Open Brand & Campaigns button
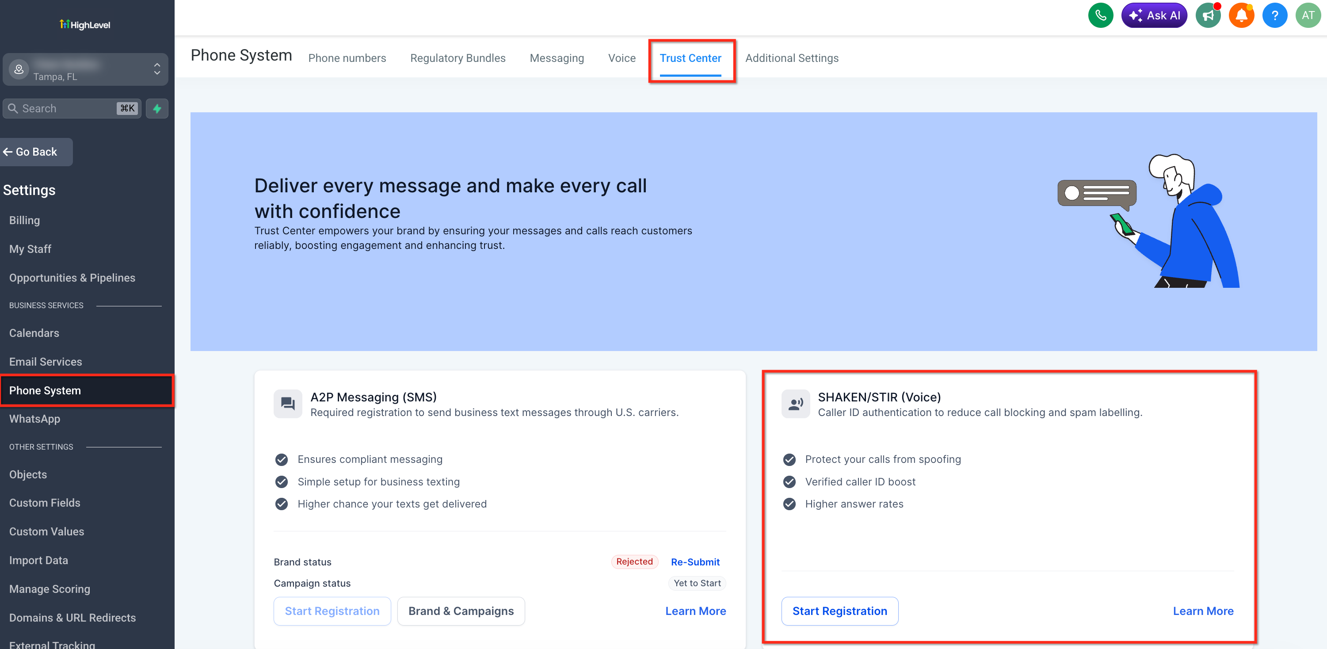The width and height of the screenshot is (1327, 649). pyautogui.click(x=461, y=611)
